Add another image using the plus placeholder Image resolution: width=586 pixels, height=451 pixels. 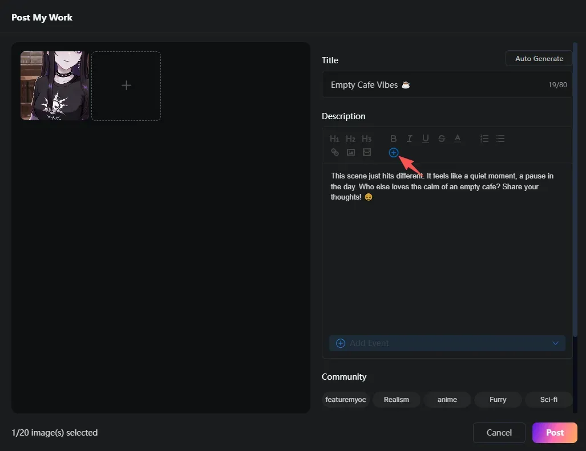point(126,86)
